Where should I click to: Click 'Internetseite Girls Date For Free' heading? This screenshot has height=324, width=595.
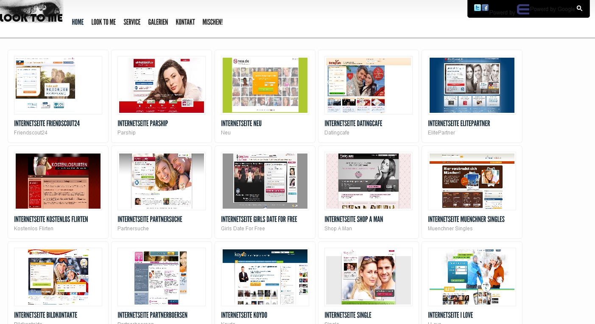pyautogui.click(x=259, y=219)
